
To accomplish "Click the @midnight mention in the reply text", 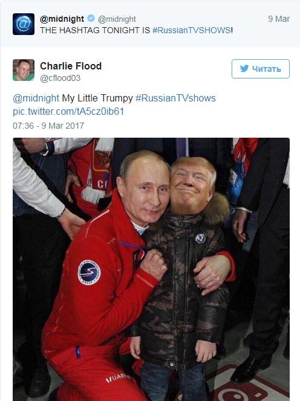I will pos(36,98).
